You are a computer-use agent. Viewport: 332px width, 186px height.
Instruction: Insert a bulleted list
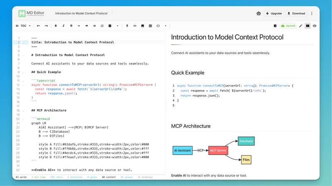[x=94, y=26]
